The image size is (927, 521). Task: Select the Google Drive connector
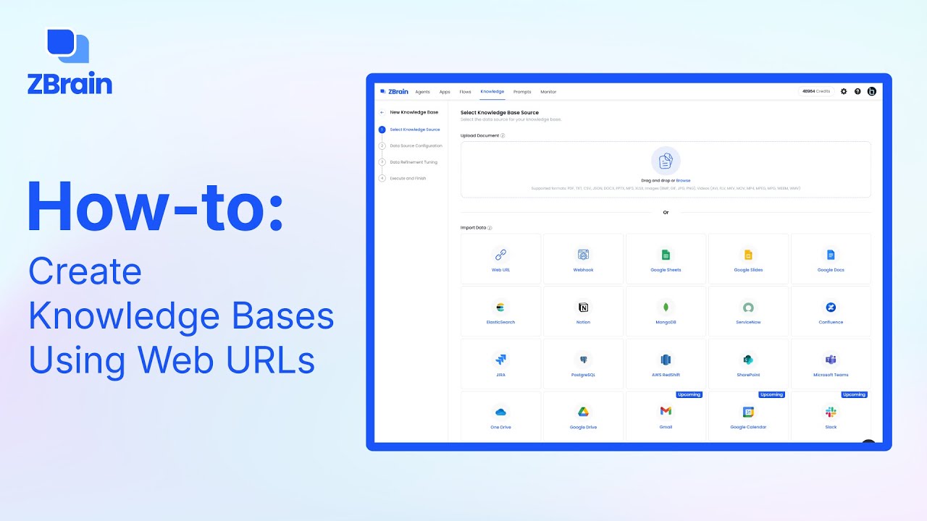583,416
